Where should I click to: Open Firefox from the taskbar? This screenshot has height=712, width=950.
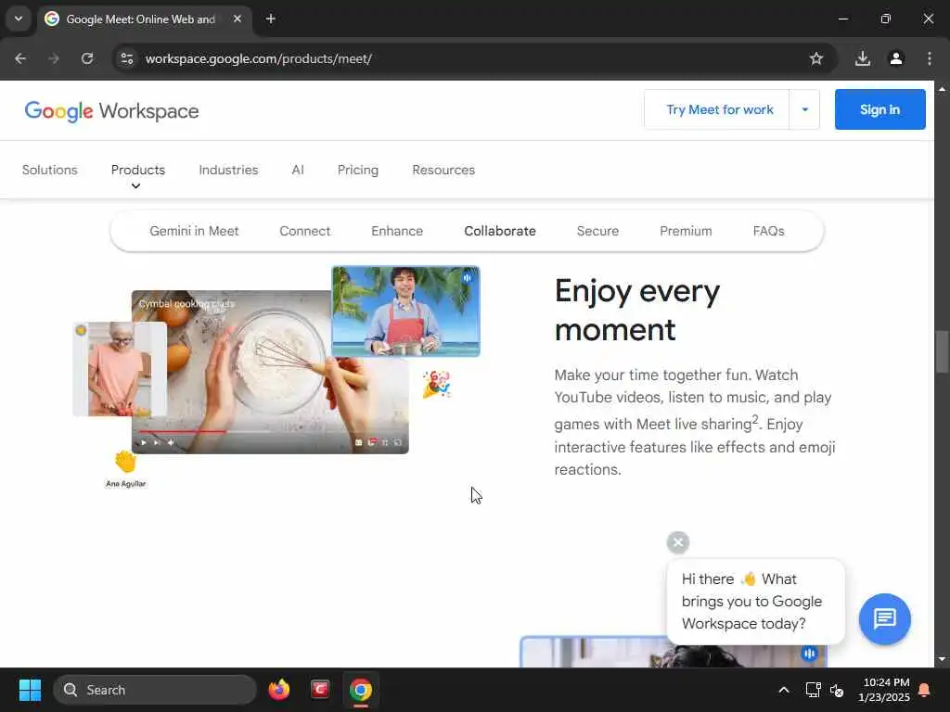click(278, 690)
